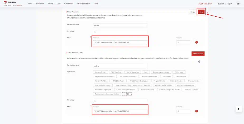This screenshot has height=124, width=244.
Task: Click the dashed + Add operation button
Action: point(127,94)
